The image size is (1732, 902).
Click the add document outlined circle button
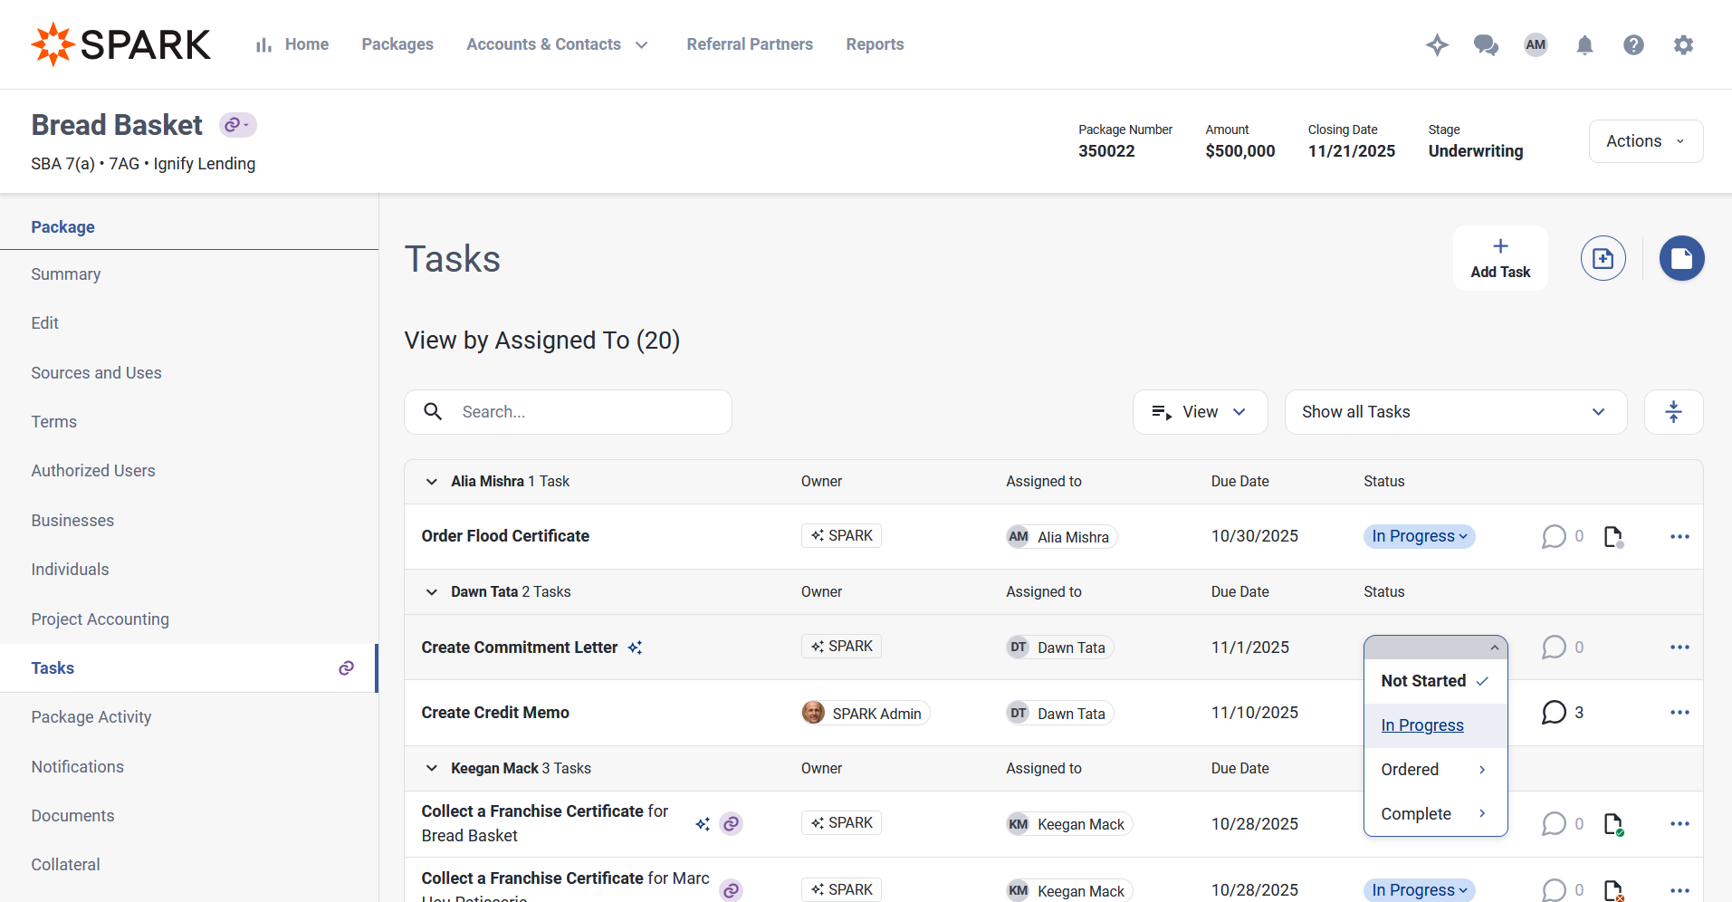(1603, 259)
